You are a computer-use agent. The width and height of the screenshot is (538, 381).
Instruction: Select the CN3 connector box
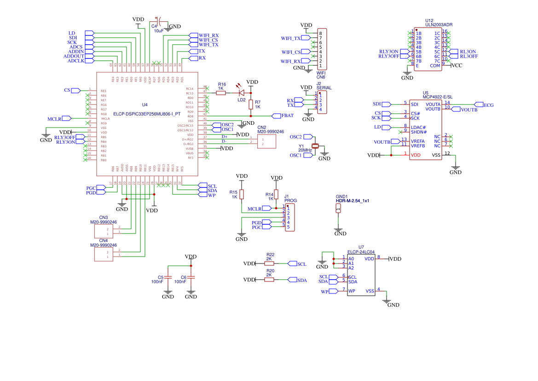(104, 231)
